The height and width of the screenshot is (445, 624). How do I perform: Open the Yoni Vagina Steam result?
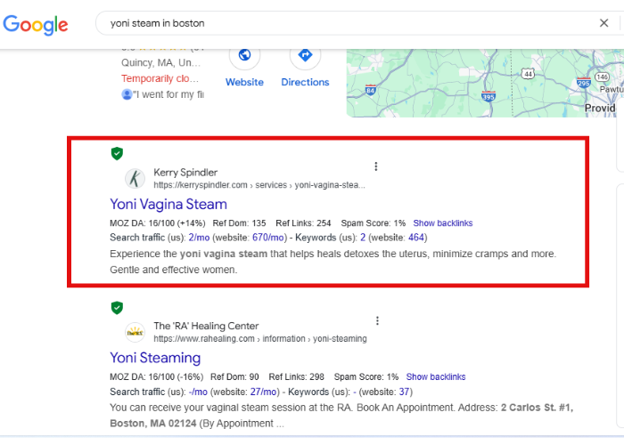click(x=168, y=205)
